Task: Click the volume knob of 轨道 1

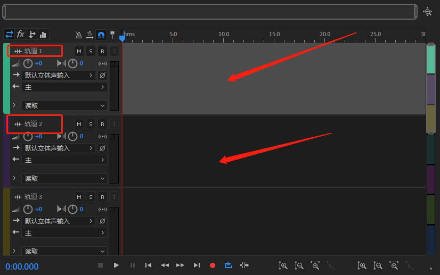Action: (x=28, y=64)
